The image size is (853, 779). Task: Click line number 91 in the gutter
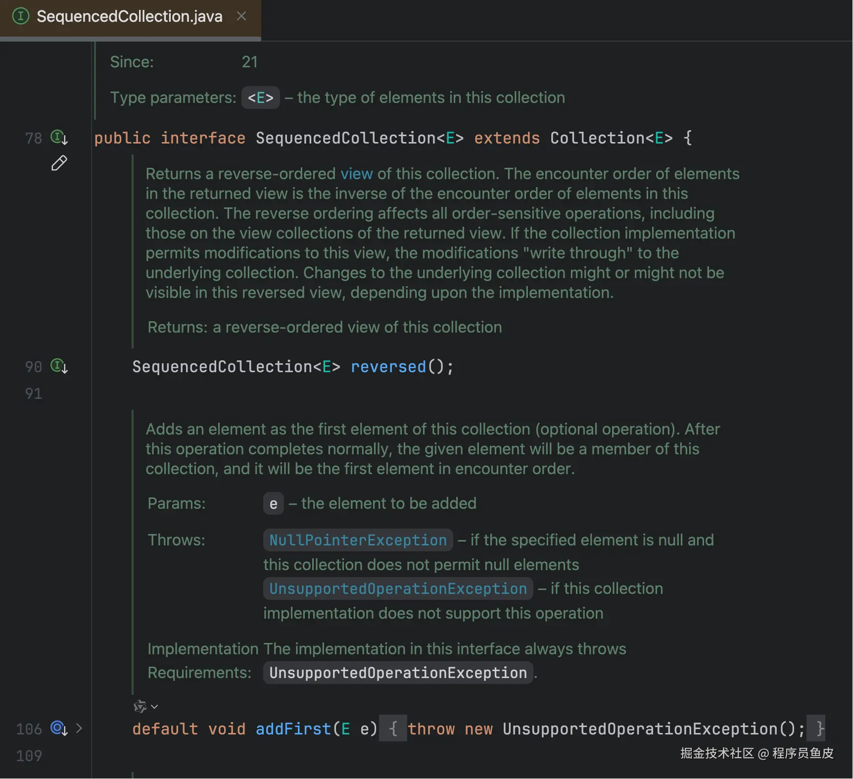33,393
